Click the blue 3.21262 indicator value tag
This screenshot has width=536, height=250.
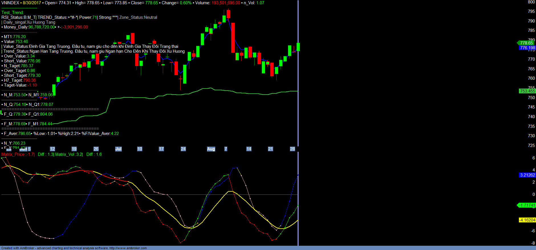click(527, 175)
